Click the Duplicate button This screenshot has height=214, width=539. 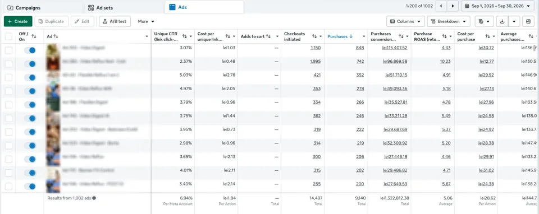[x=51, y=21]
